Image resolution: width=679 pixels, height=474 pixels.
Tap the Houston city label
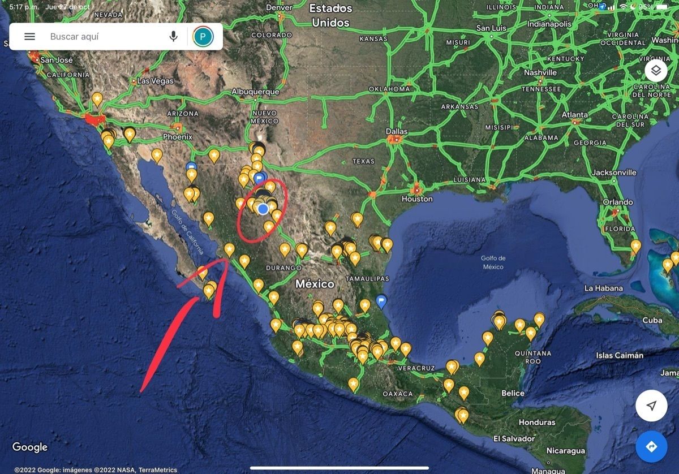(417, 199)
